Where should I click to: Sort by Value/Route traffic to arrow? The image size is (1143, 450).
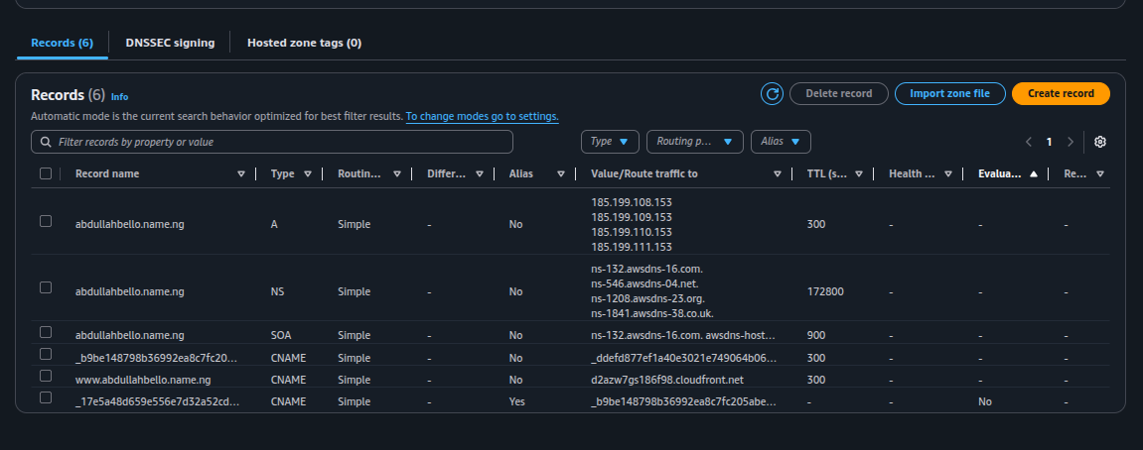click(x=778, y=174)
